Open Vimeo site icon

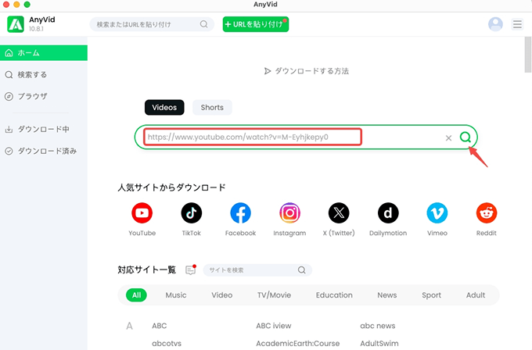pos(437,212)
